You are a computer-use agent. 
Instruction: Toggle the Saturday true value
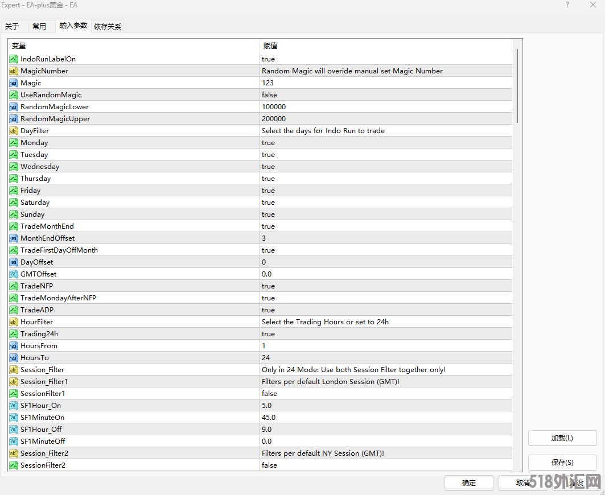pyautogui.click(x=385, y=203)
